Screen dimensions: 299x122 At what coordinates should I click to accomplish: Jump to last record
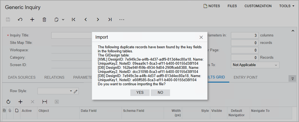pos(110,19)
